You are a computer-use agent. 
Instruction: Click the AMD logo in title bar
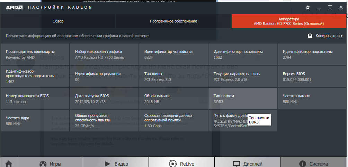(14, 7)
